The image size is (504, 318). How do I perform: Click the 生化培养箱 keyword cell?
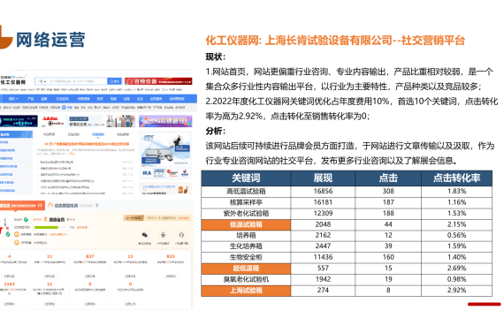[246, 246]
